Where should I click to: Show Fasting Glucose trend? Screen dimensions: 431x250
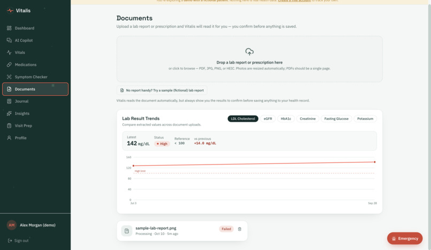[336, 119]
